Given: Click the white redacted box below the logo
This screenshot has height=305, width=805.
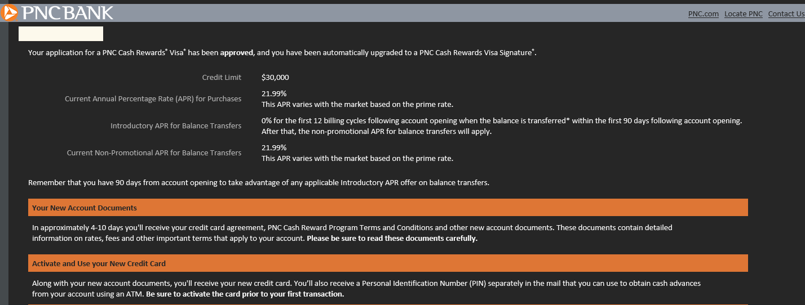Looking at the screenshot, I should tap(61, 34).
